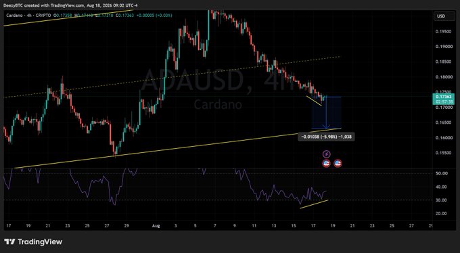Image resolution: width=460 pixels, height=253 pixels.
Task: Open the rightmost US flag economic event icon
Action: click(x=338, y=164)
